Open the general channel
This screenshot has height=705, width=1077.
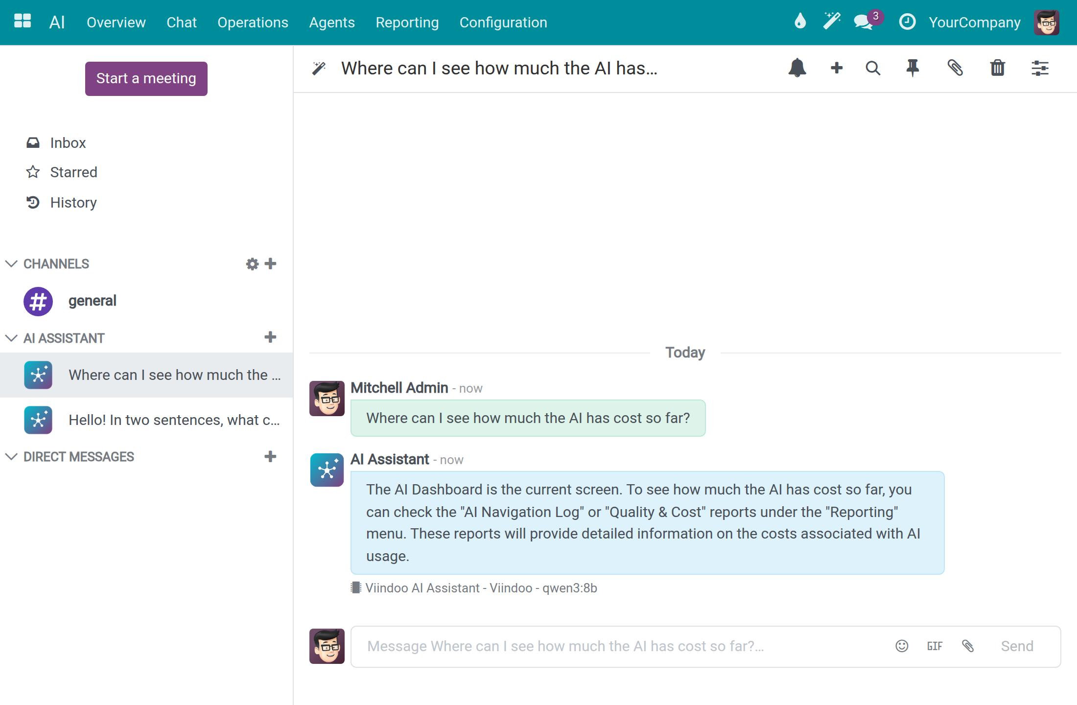tap(146, 301)
